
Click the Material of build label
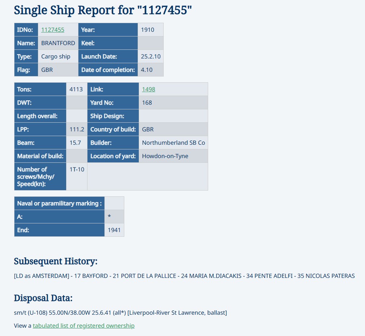coord(40,156)
